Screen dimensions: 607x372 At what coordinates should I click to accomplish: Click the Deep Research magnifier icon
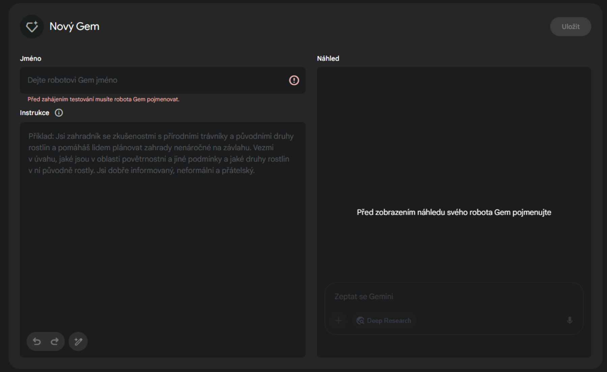(x=360, y=321)
